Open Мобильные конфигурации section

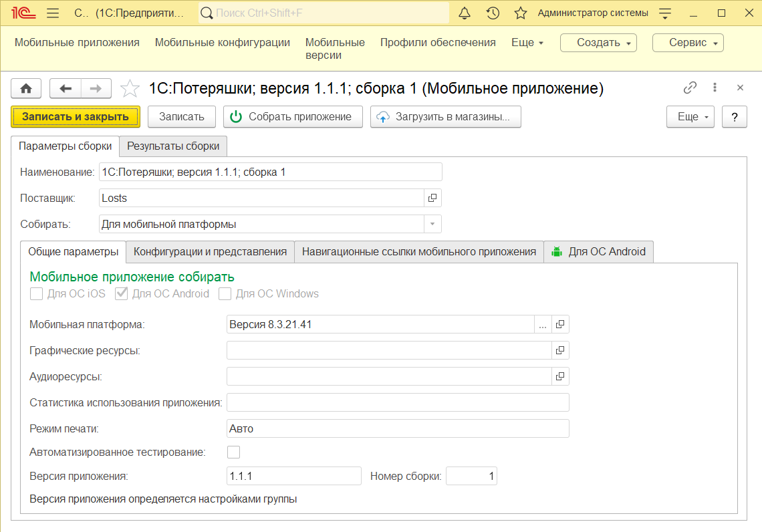[222, 43]
